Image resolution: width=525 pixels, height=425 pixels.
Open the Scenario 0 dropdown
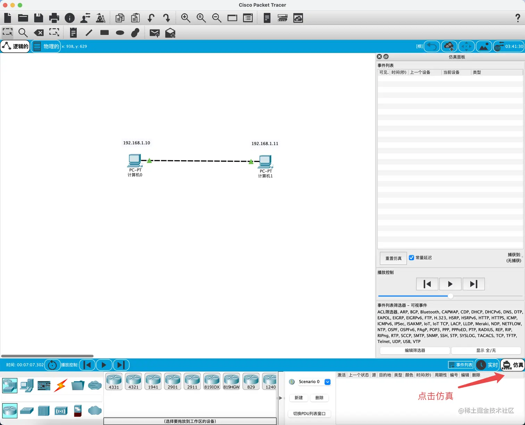(327, 382)
